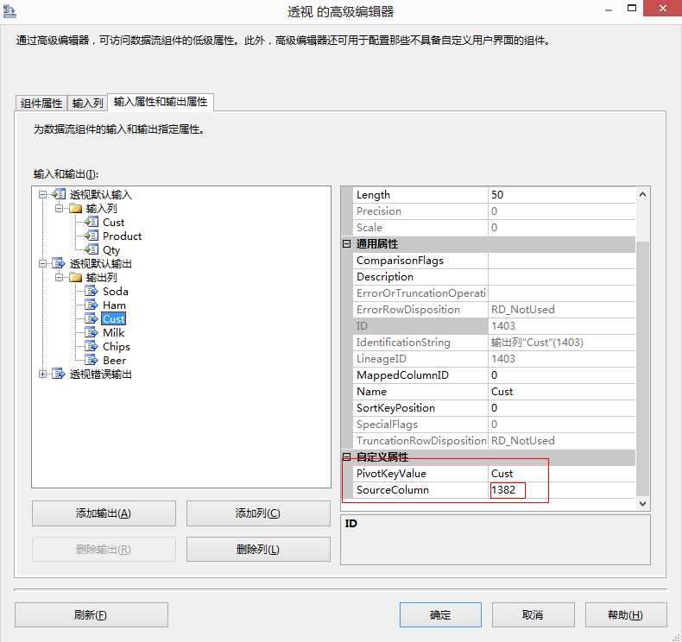
Task: Maximize the advanced editor window
Action: coord(632,8)
